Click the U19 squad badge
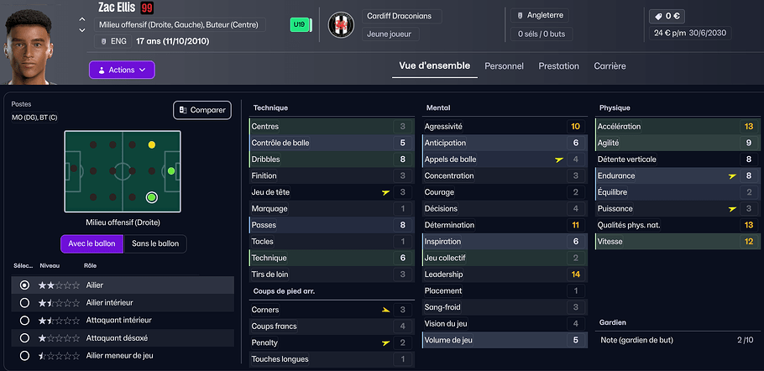Image resolution: width=764 pixels, height=371 pixels. point(299,25)
